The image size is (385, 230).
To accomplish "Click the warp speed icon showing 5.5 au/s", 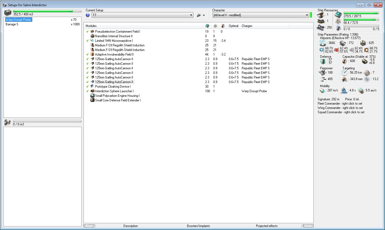I will [x=361, y=91].
